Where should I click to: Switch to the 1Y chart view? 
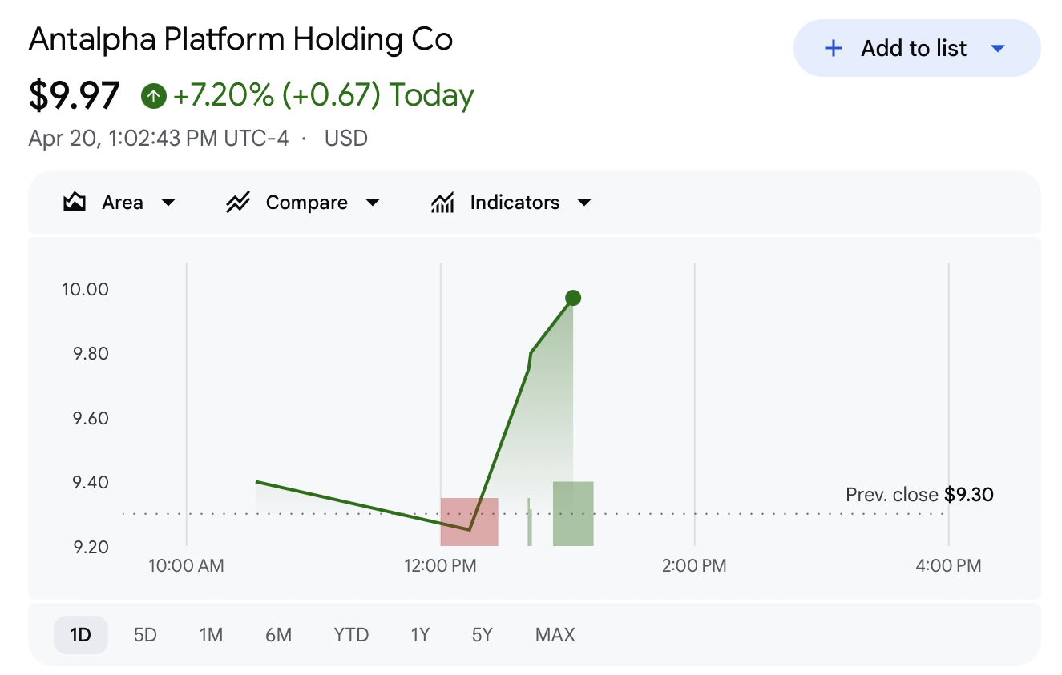click(420, 634)
